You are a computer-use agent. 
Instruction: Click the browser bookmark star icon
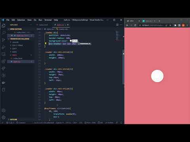click(x=170, y=25)
